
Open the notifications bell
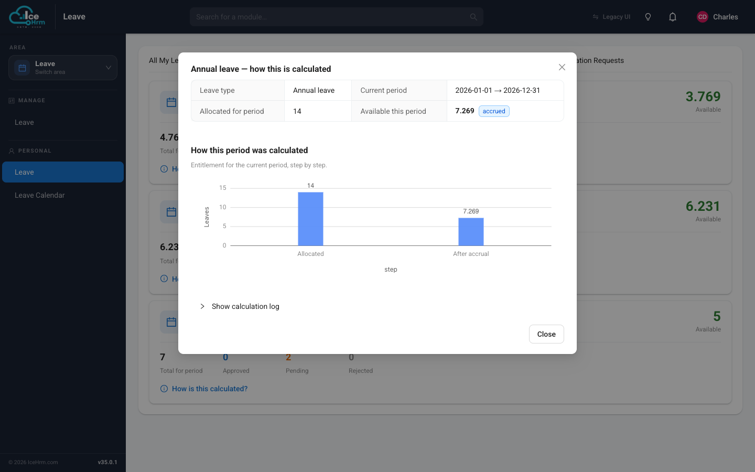coord(673,17)
